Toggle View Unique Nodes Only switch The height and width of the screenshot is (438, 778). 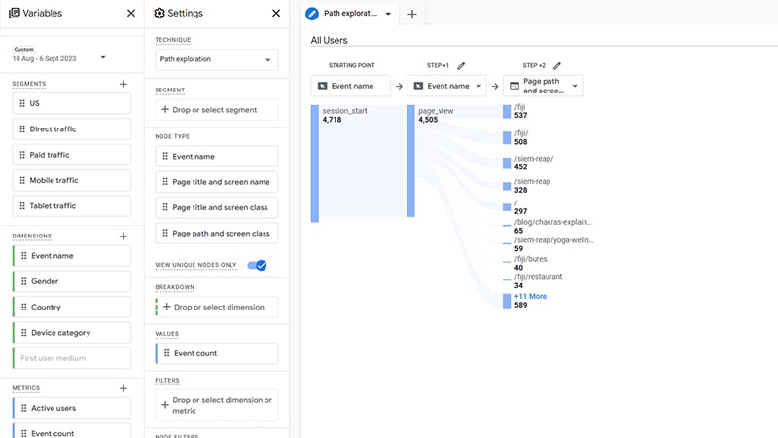[258, 265]
